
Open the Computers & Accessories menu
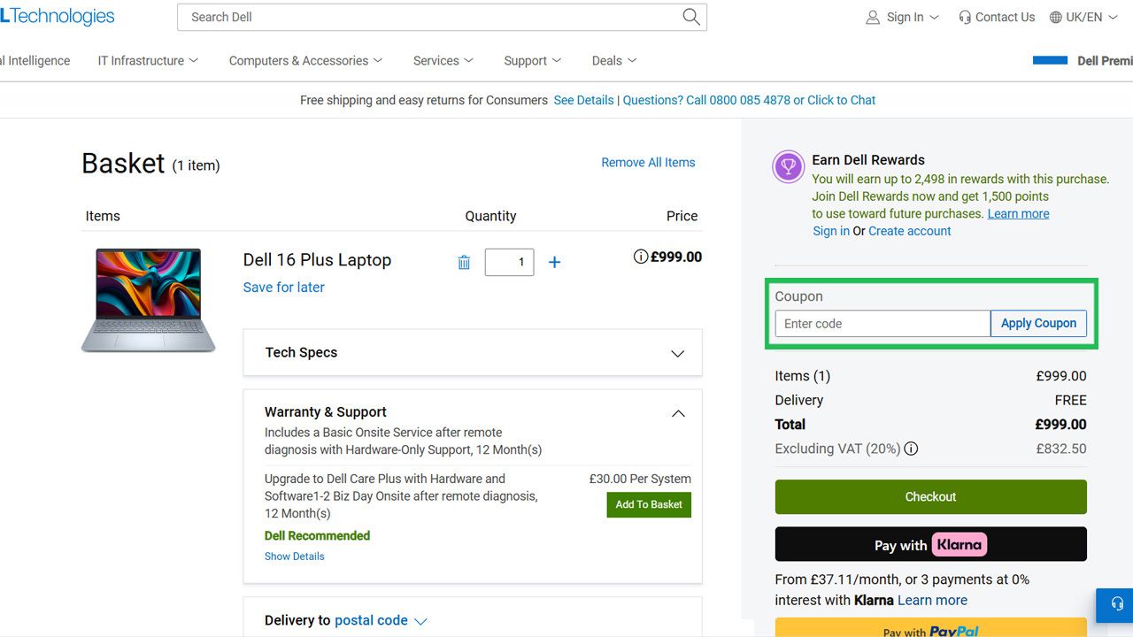click(x=305, y=60)
